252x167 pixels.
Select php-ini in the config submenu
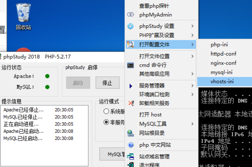coord(224,45)
